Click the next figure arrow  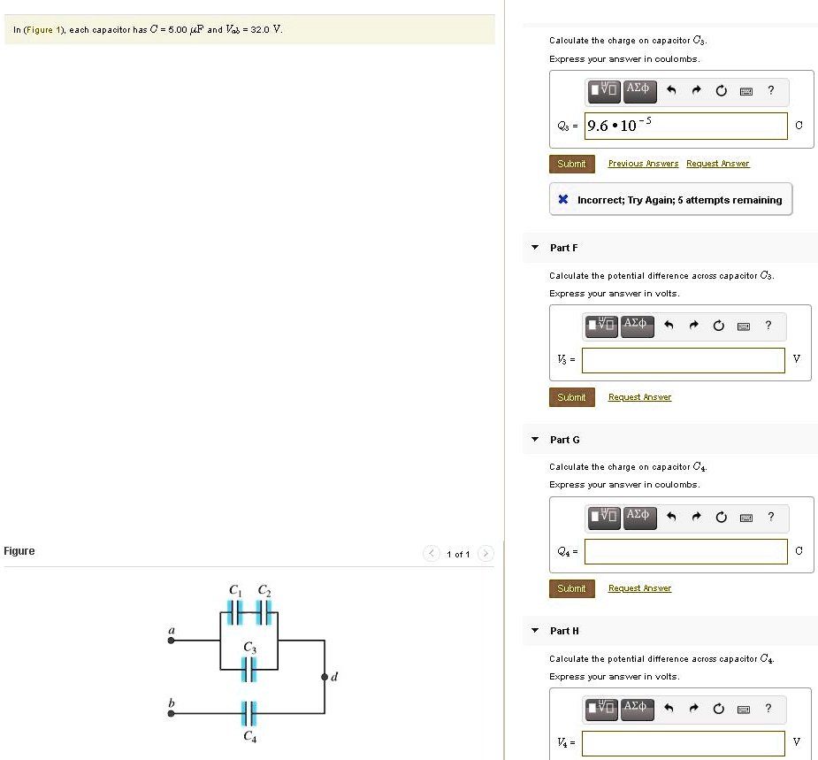click(x=485, y=553)
